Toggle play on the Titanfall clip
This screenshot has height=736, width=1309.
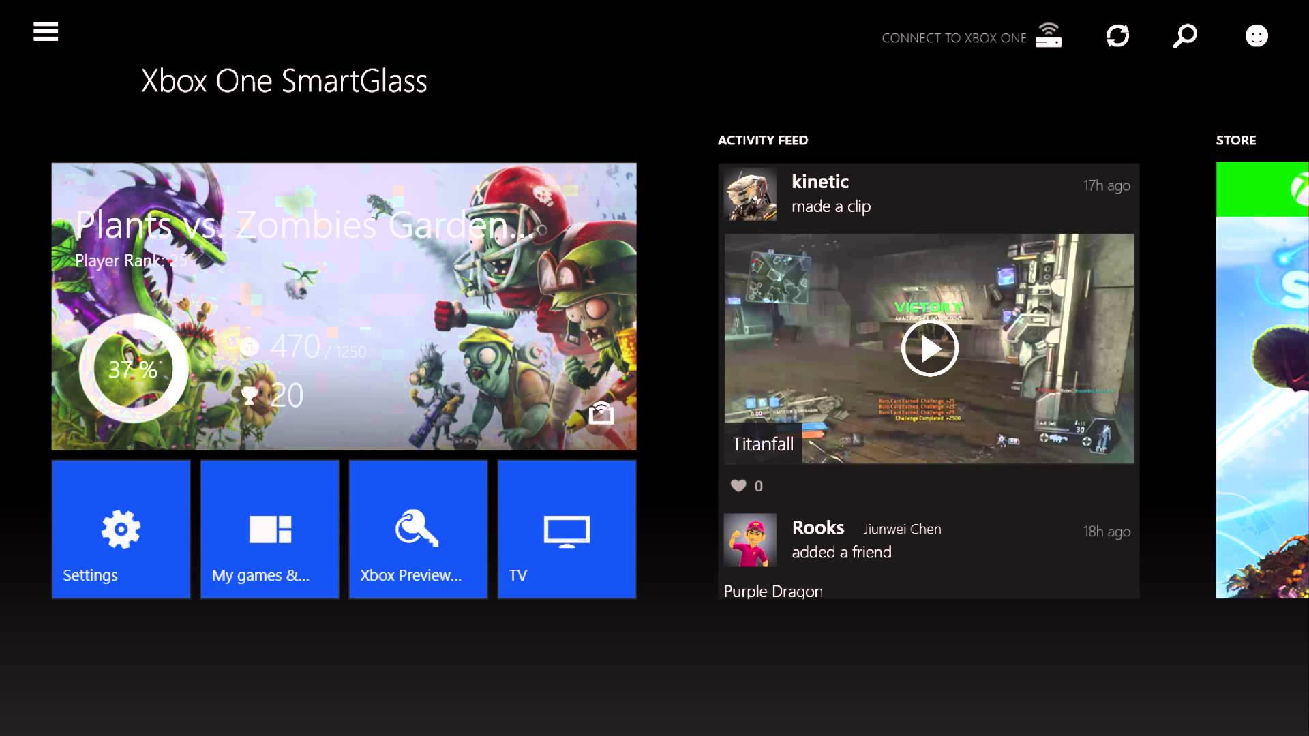click(x=929, y=348)
